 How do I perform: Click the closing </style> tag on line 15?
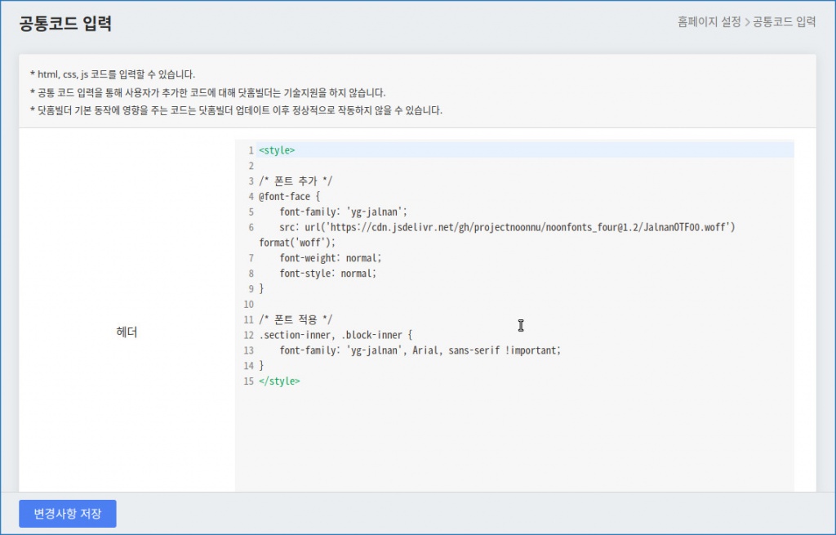tap(279, 381)
